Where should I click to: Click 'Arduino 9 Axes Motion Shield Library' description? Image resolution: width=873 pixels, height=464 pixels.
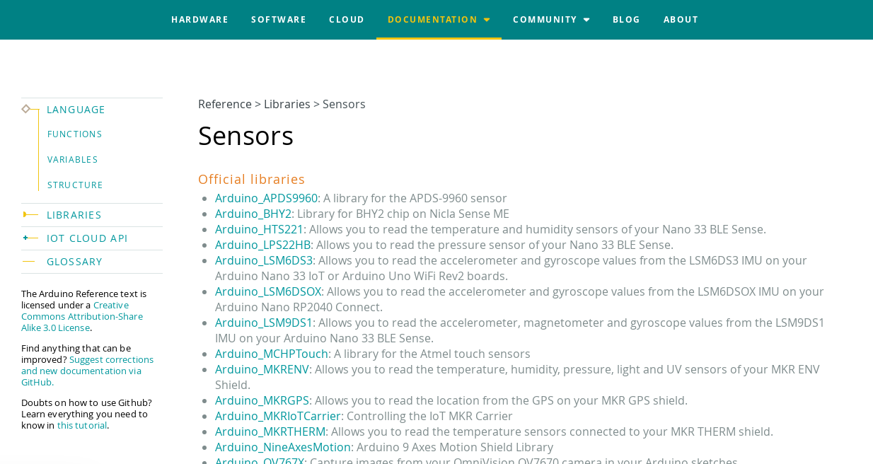coord(455,447)
